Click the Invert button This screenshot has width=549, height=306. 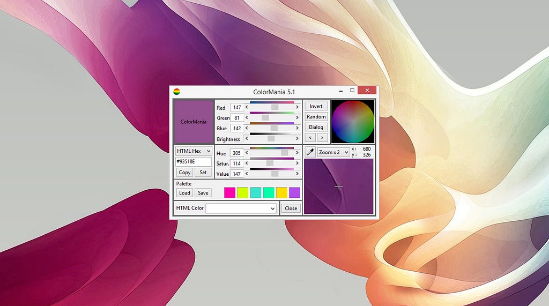[316, 106]
